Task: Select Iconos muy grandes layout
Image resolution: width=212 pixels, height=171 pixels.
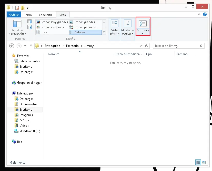Action: (52, 22)
